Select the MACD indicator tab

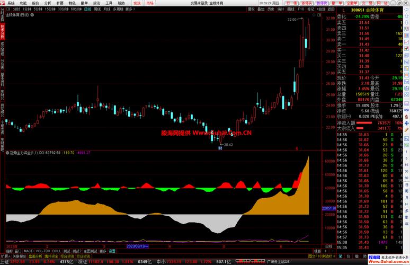pos(29,251)
